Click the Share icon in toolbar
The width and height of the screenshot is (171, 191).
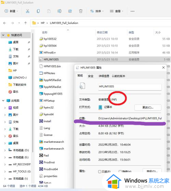coord(70,11)
